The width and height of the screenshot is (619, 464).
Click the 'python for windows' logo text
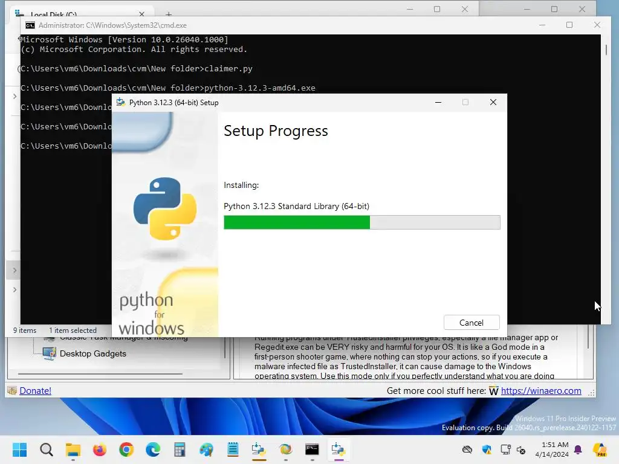[151, 314]
